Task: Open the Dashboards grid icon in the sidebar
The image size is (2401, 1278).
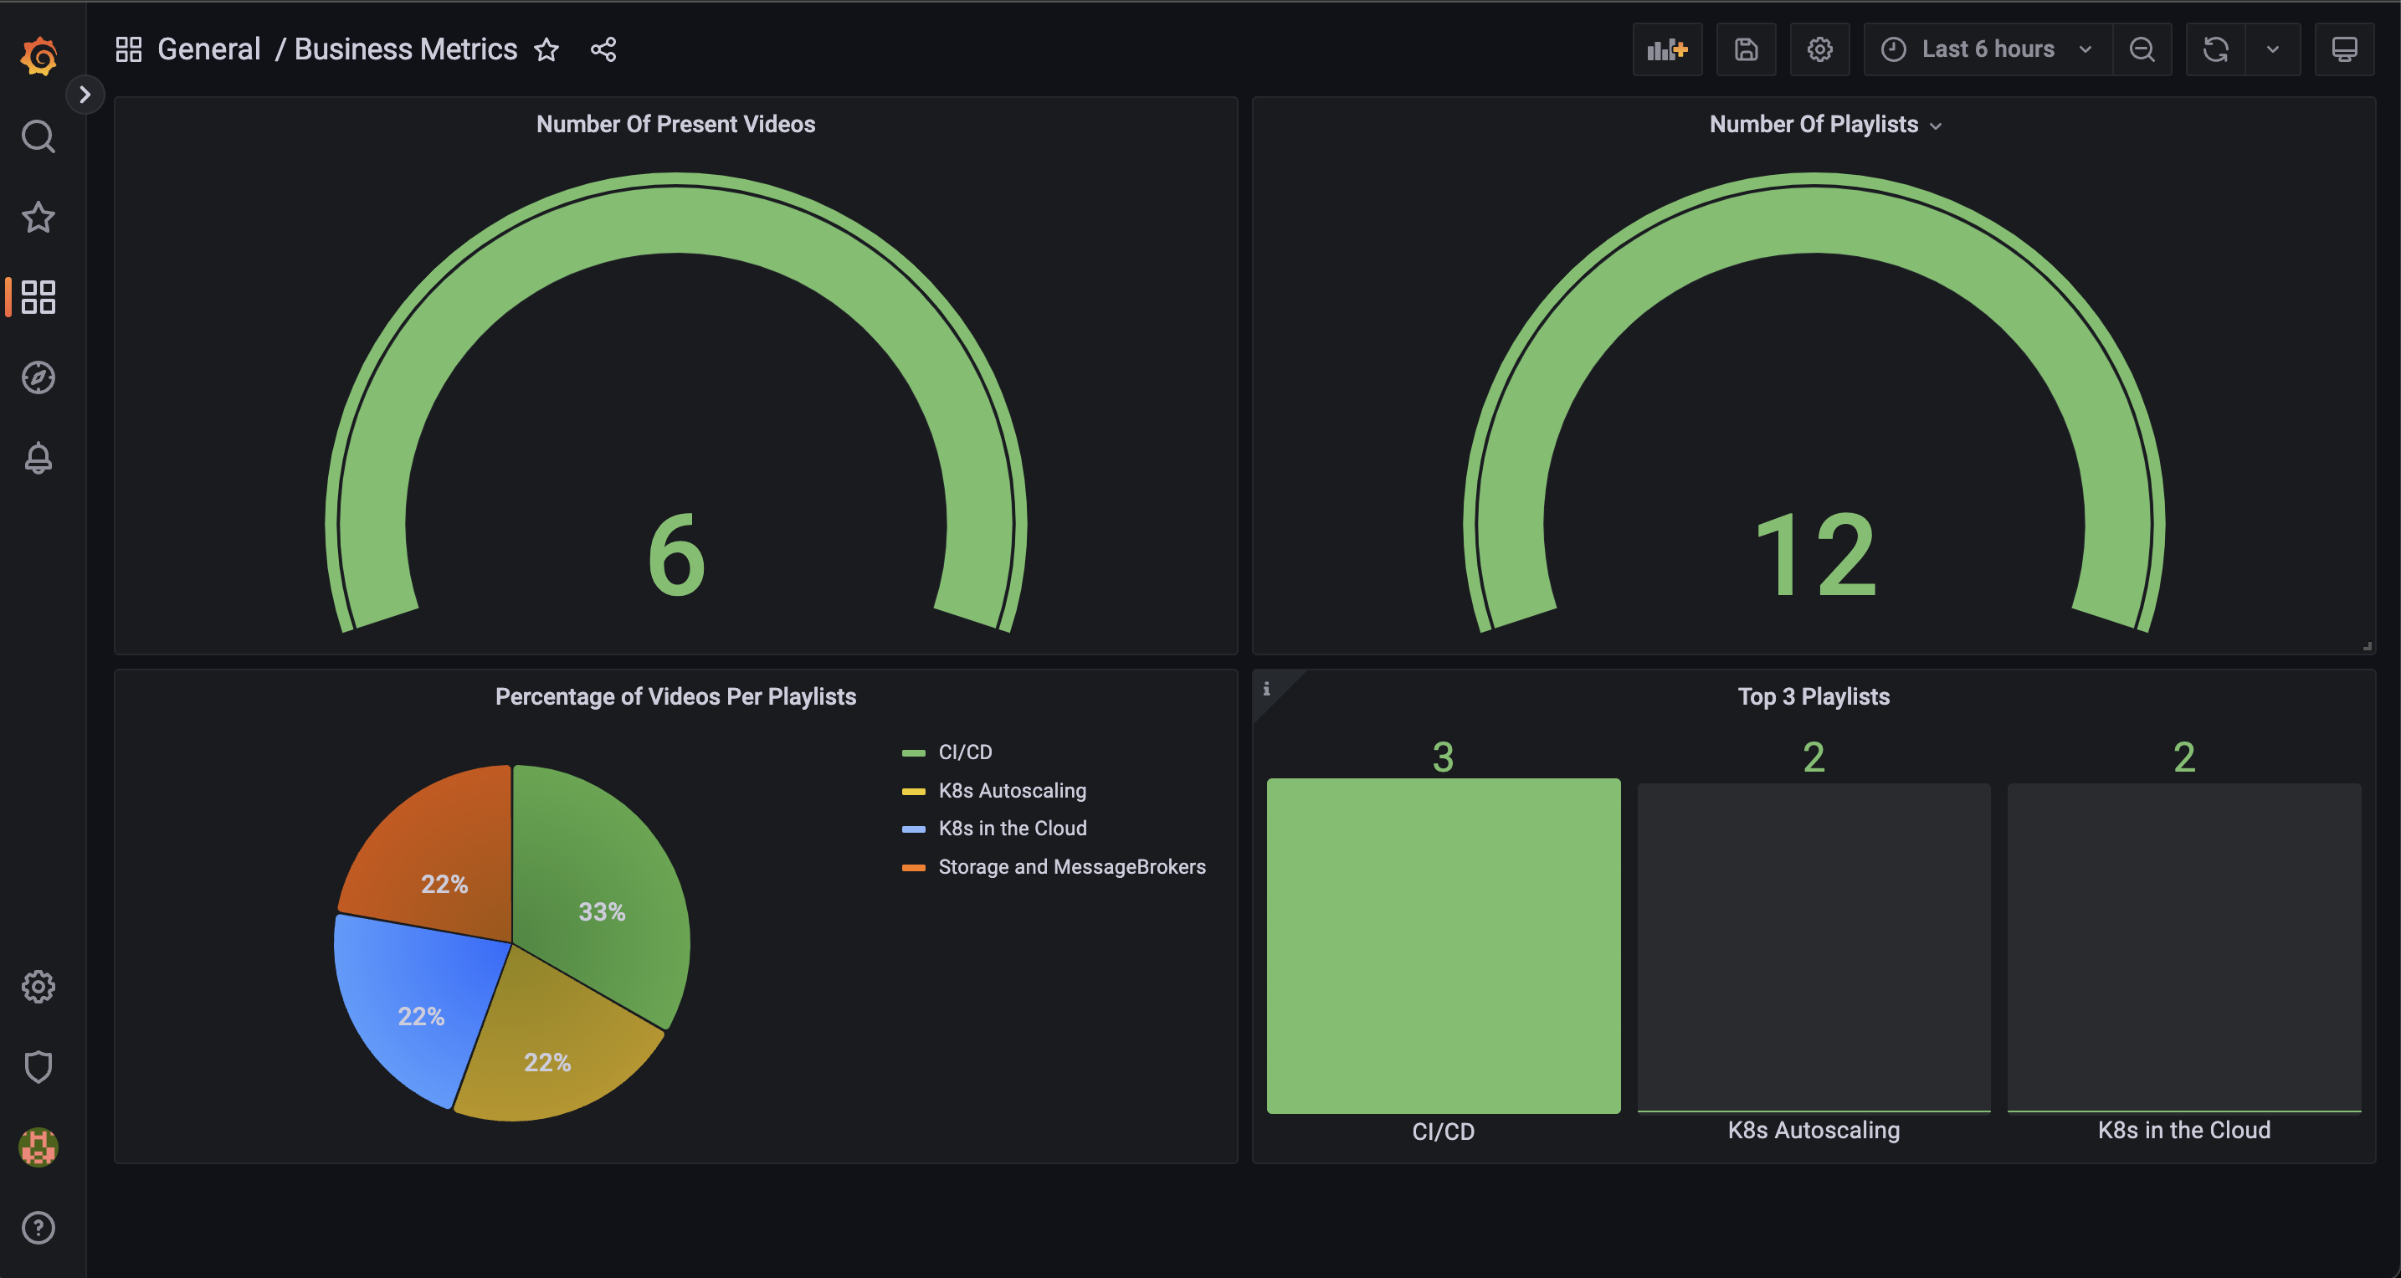Action: click(38, 297)
